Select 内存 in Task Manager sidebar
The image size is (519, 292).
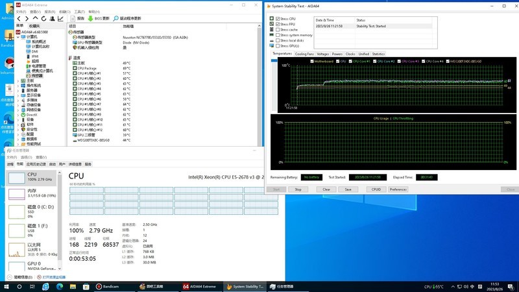(31, 193)
